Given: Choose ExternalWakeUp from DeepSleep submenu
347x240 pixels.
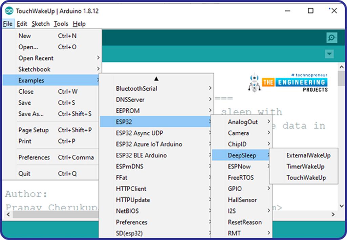Looking at the screenshot, I should [x=308, y=156].
